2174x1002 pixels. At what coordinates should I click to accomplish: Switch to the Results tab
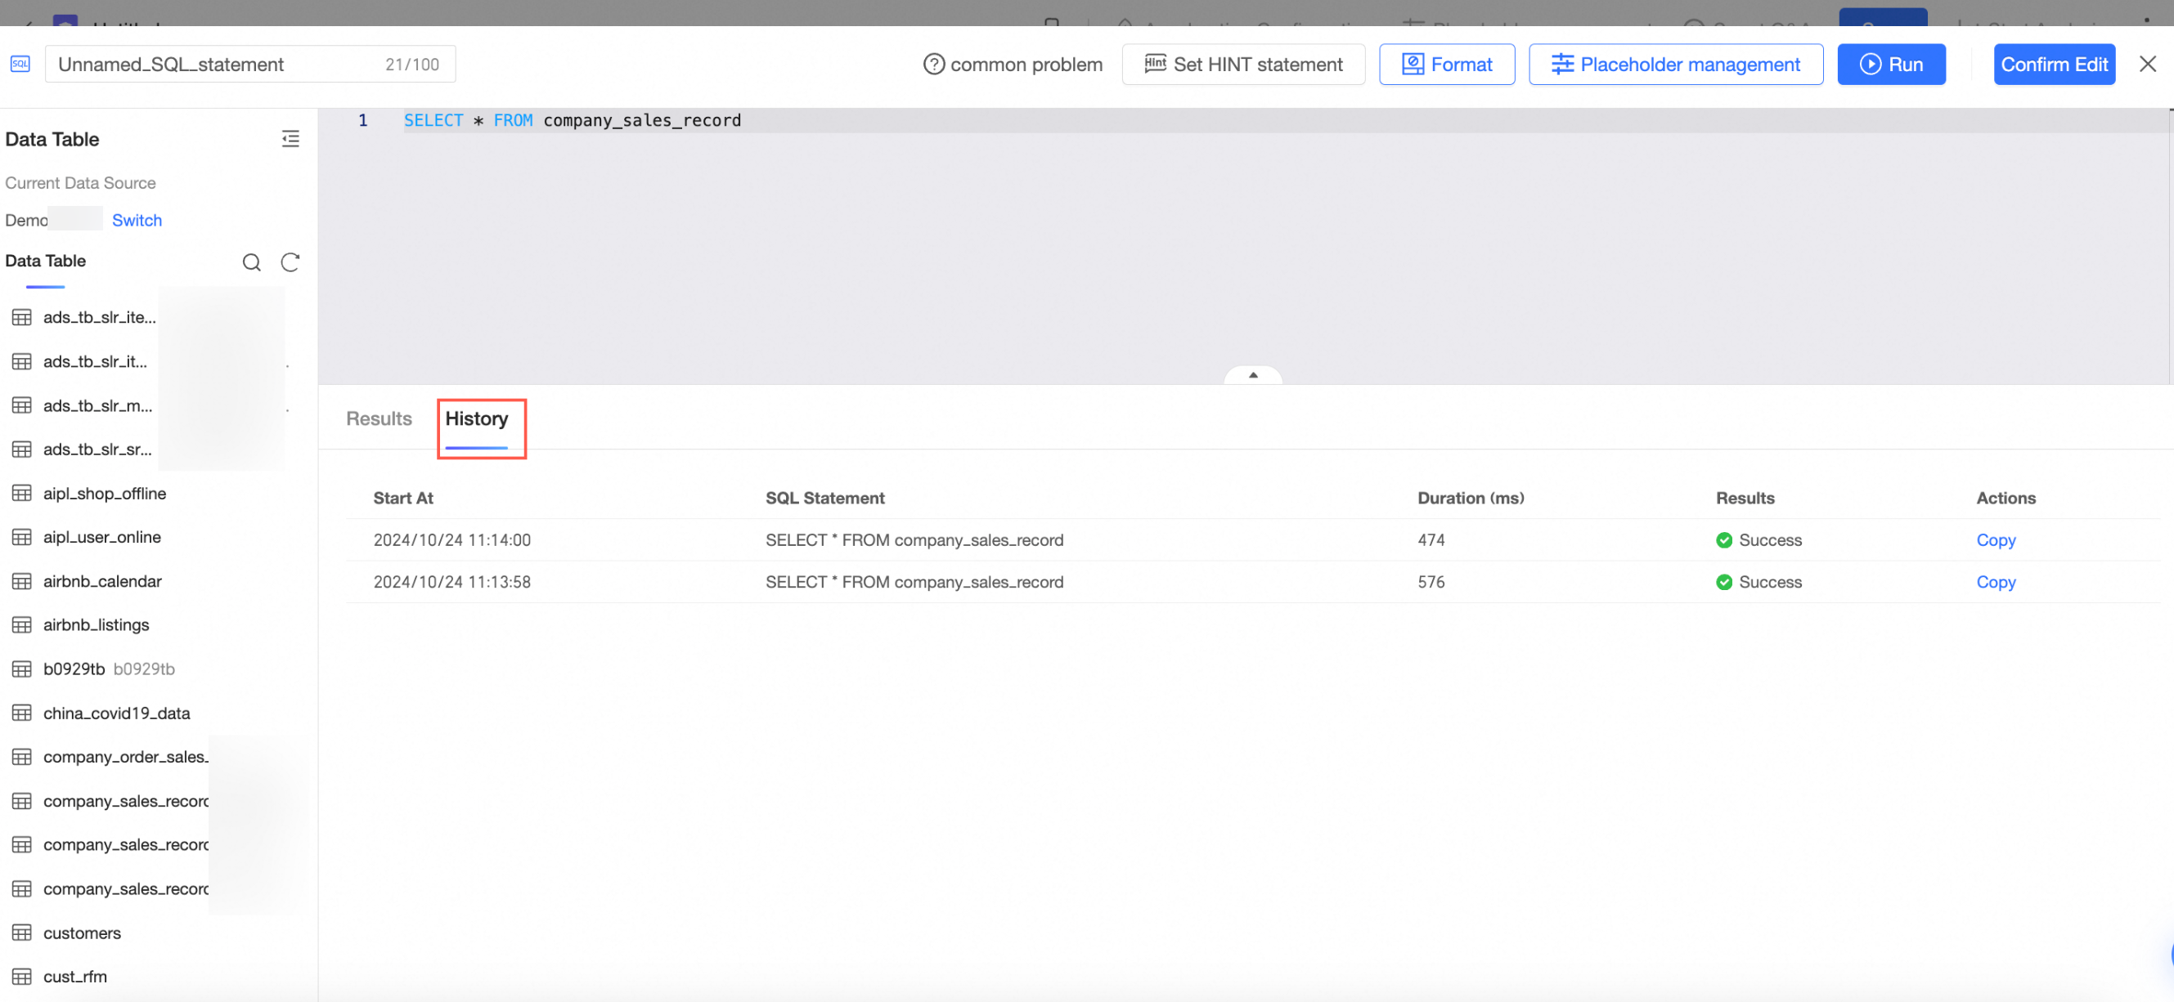pos(379,418)
